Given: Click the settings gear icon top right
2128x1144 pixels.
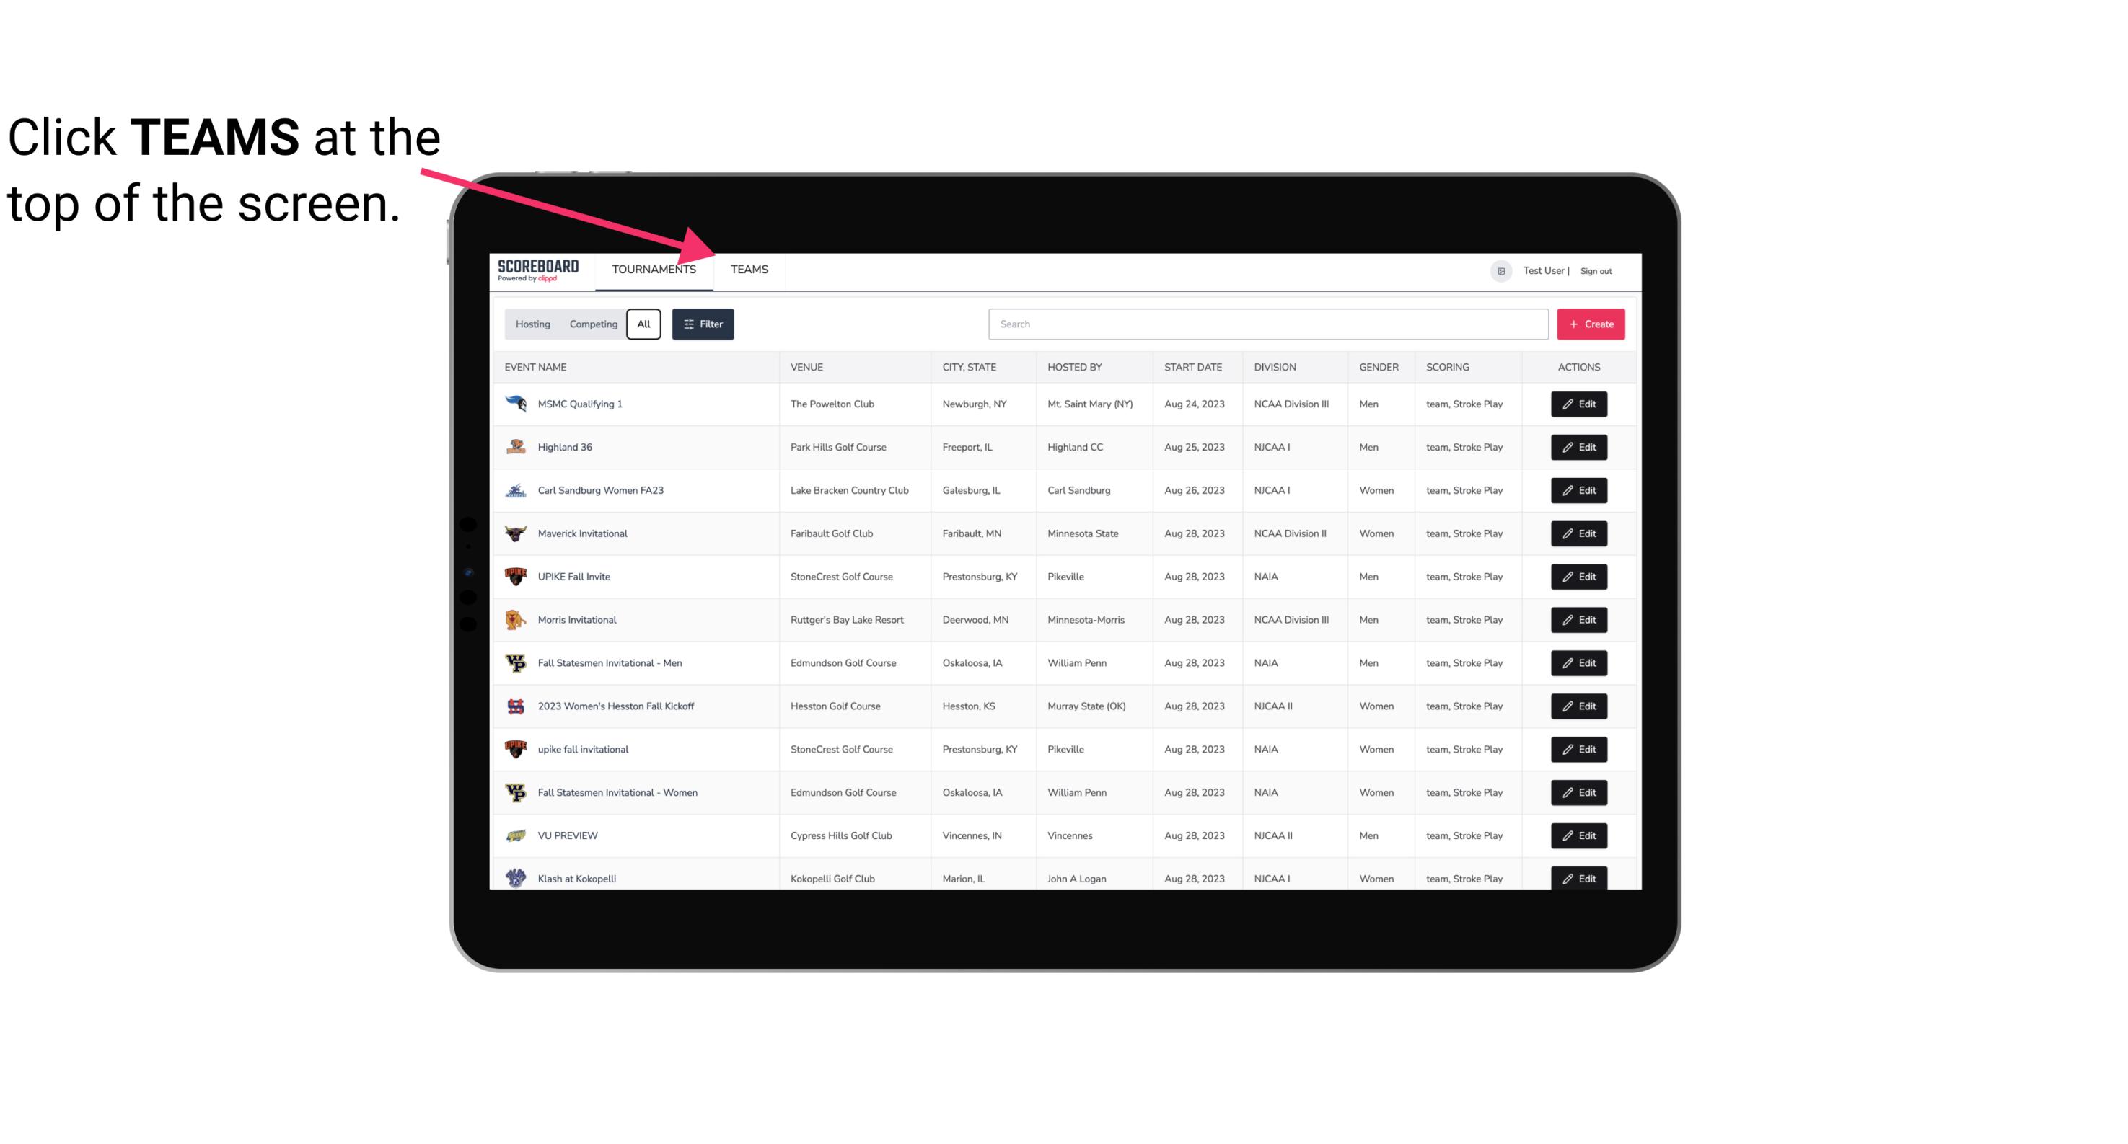Looking at the screenshot, I should click(1497, 269).
